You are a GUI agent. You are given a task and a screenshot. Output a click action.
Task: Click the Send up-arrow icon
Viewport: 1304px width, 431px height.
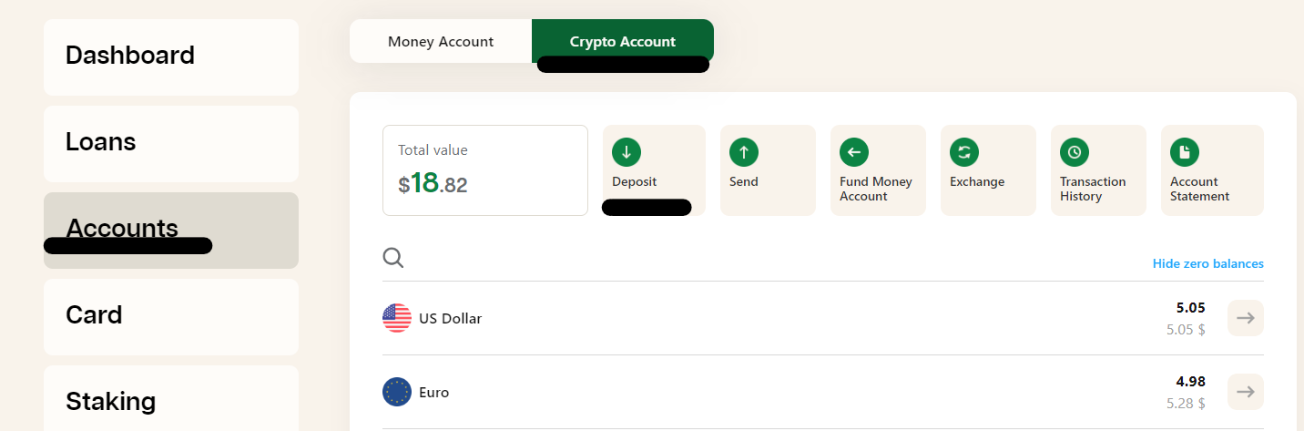744,152
